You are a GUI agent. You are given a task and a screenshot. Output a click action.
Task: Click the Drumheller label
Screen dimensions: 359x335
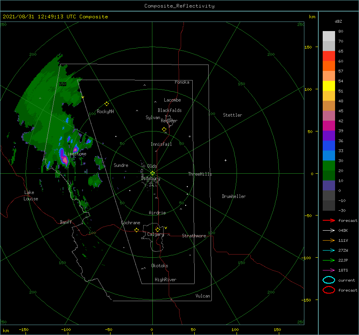tap(234, 196)
